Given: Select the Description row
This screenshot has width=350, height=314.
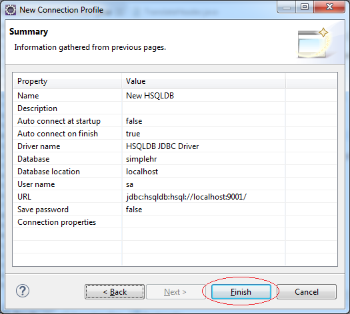Looking at the screenshot, I should (175, 108).
